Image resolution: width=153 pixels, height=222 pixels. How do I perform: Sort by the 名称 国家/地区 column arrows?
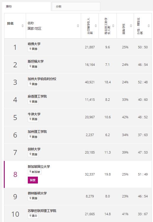(78, 26)
